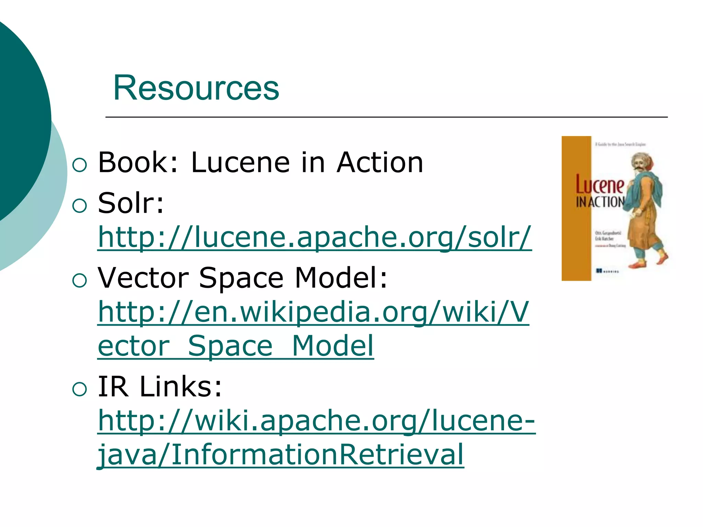This screenshot has height=527, width=703.
Task: Select the Resources slide title
Action: coord(196,88)
